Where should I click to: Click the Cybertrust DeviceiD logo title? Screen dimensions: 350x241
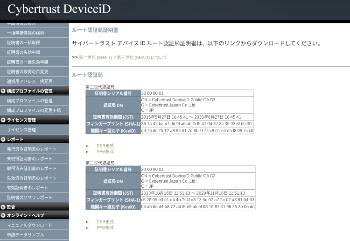coord(59,9)
